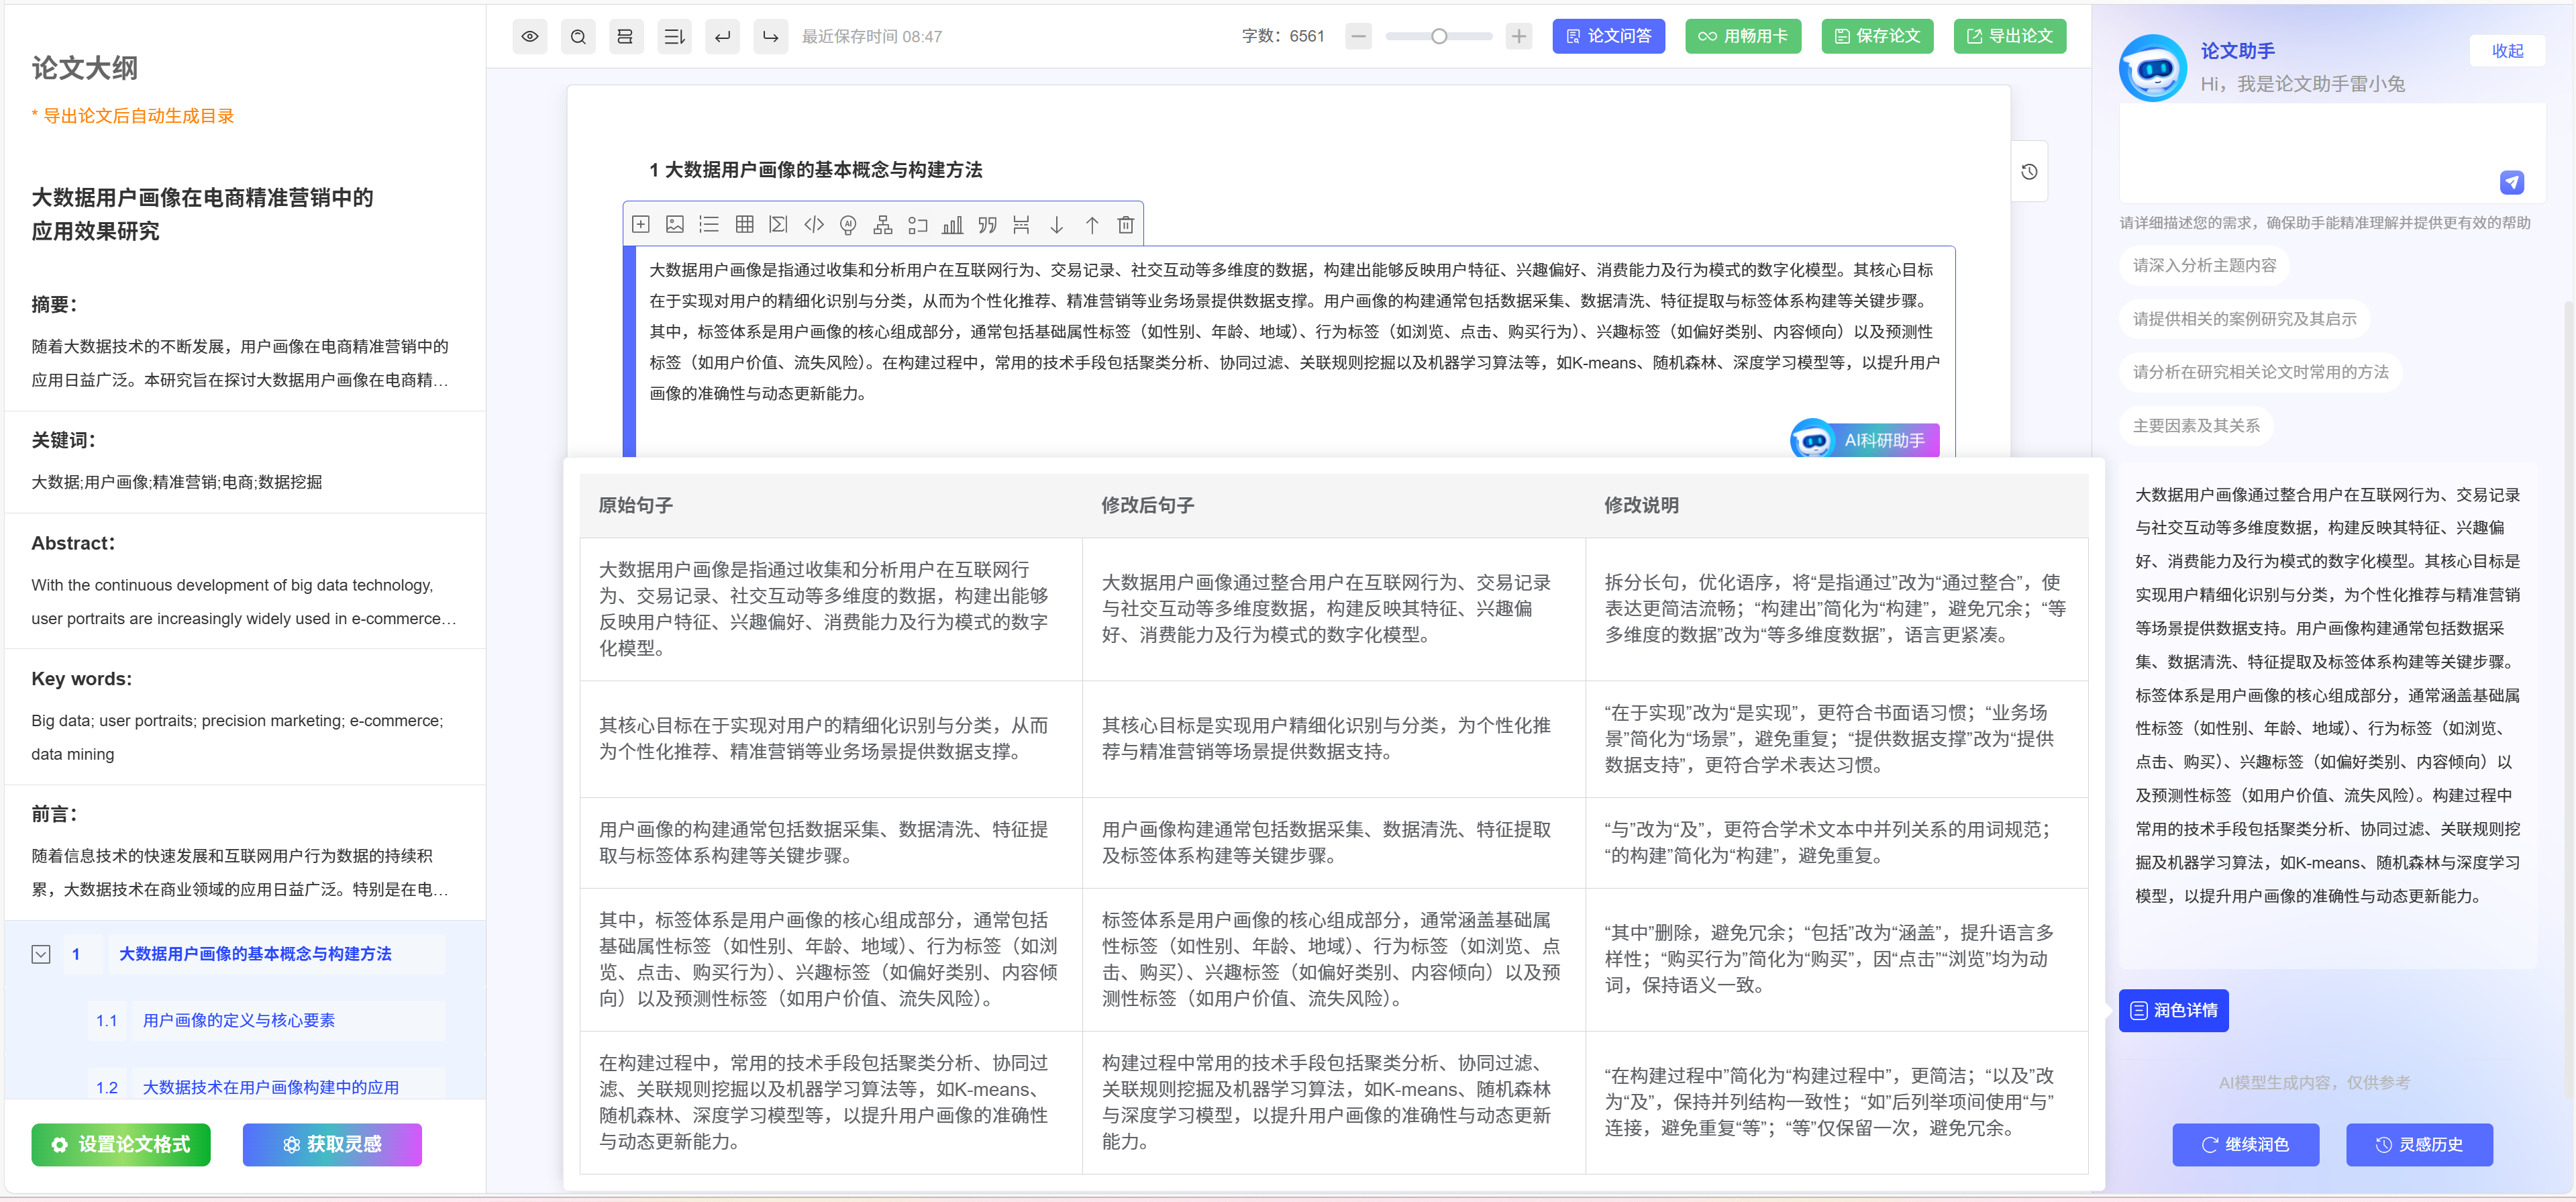
Task: Click the insert image icon
Action: tap(675, 224)
